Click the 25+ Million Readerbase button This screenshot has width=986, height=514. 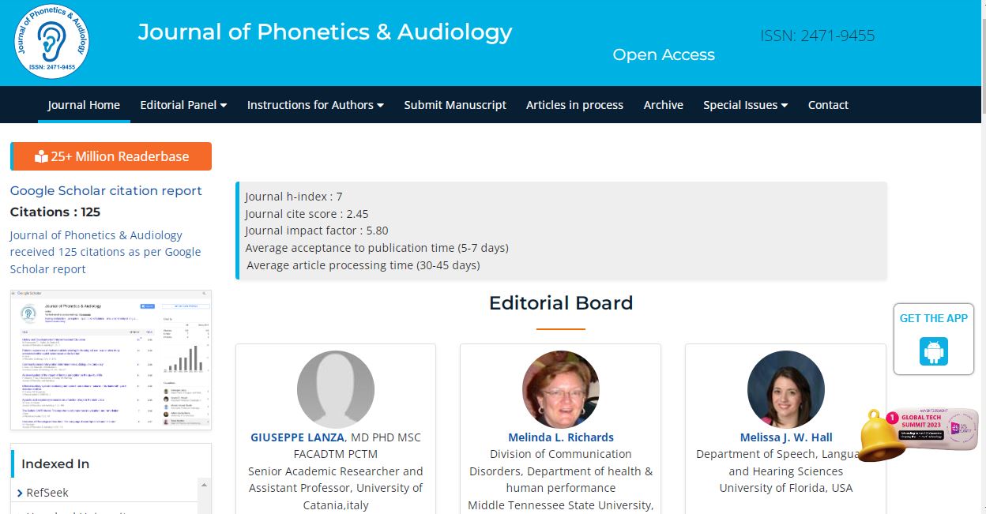pos(111,156)
